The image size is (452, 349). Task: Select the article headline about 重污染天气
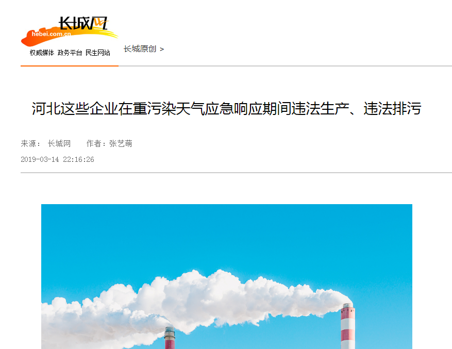[226, 109]
